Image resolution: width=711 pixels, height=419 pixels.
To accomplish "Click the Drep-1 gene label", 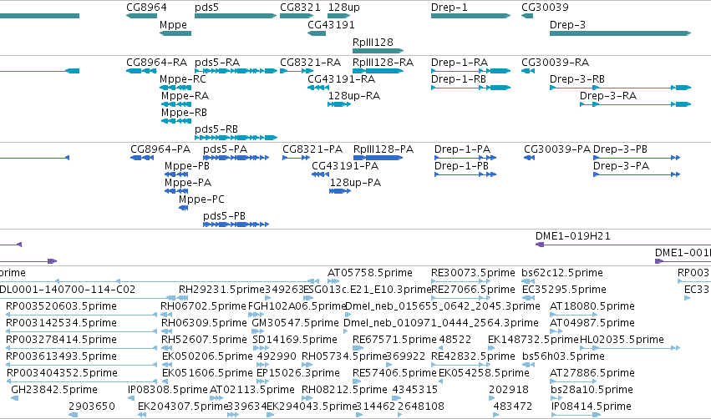I will (x=449, y=8).
